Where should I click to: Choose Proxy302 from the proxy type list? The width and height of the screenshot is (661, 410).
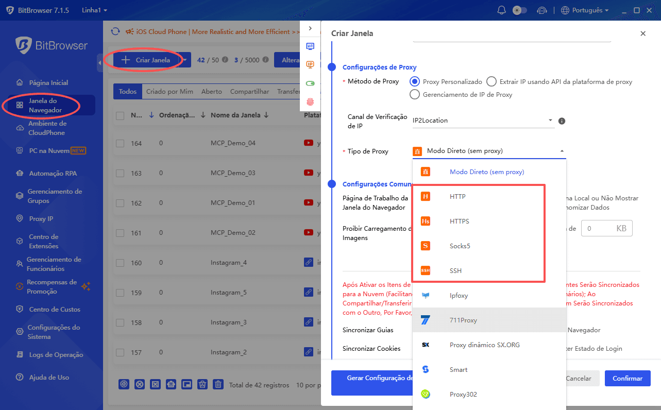click(x=489, y=395)
